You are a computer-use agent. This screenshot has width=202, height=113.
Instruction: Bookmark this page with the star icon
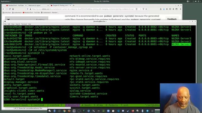(x=146, y=9)
